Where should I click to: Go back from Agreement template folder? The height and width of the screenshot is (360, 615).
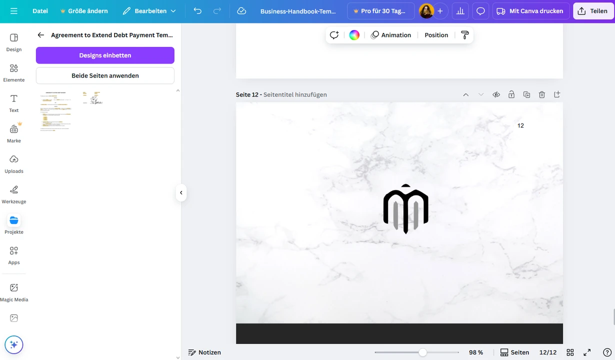(x=41, y=35)
